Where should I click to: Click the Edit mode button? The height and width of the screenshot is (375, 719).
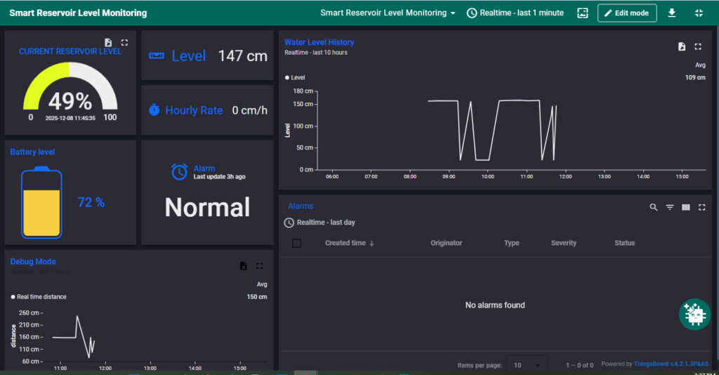[626, 13]
